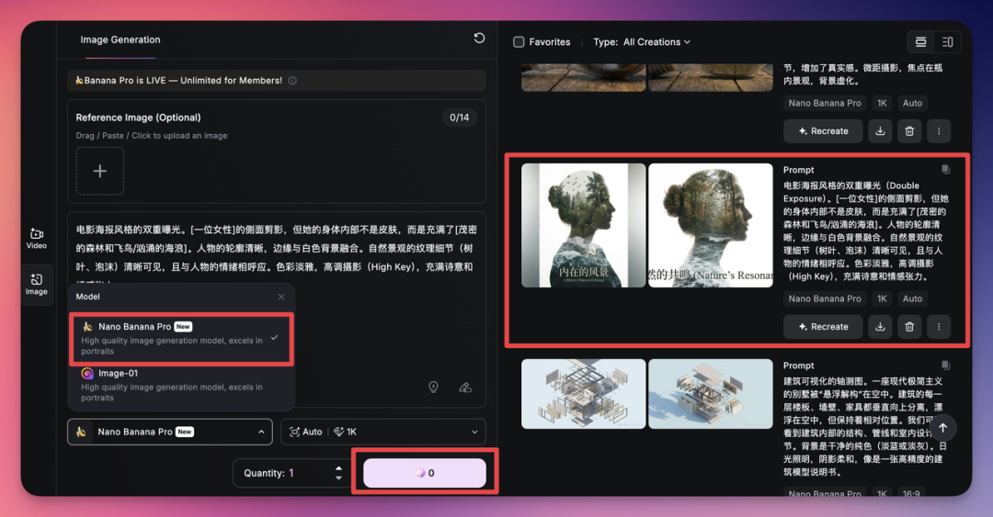
Task: Open more options for wooden table creation
Action: click(x=939, y=131)
